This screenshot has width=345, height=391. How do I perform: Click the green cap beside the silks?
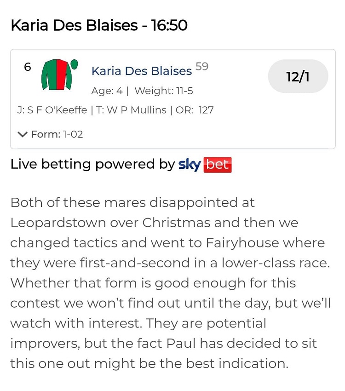pos(75,64)
